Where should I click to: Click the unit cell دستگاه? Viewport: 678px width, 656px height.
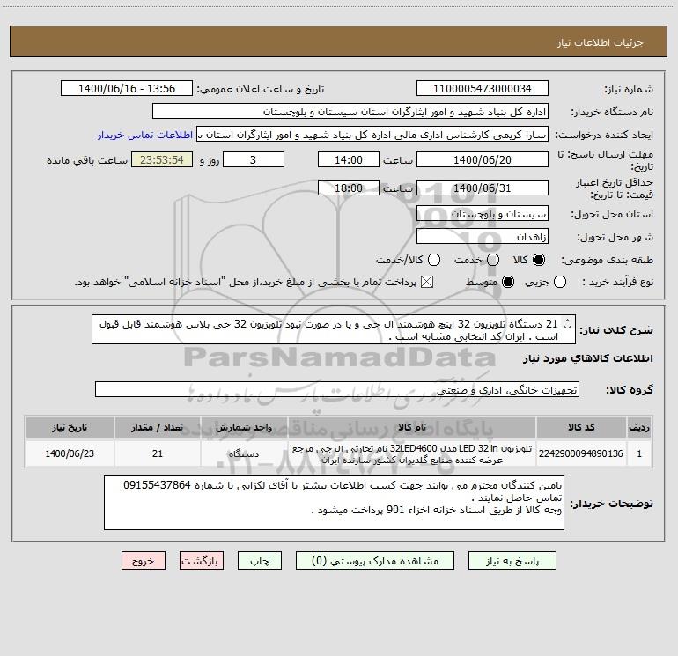pos(244,453)
